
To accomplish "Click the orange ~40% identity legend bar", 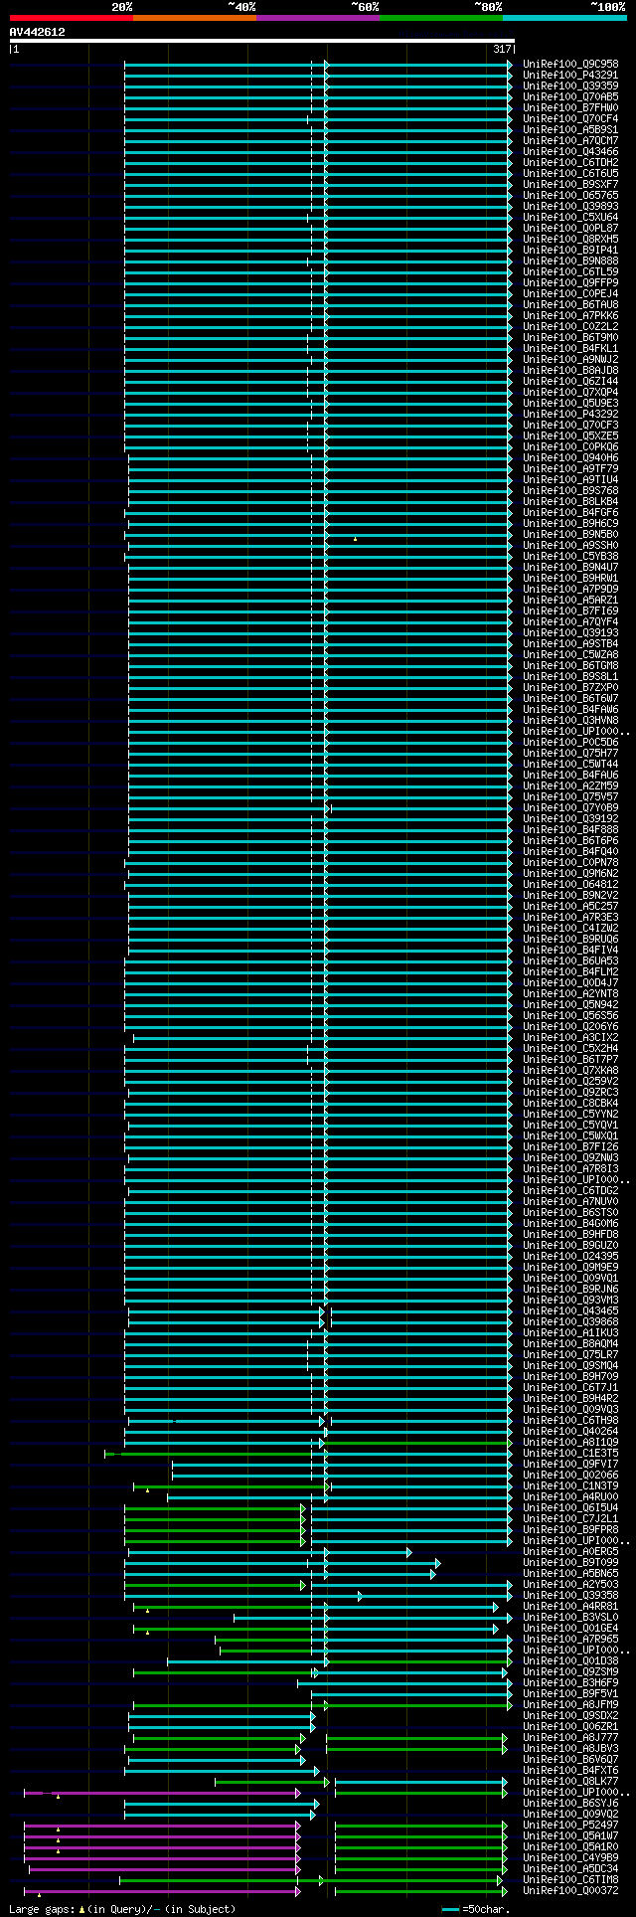I will pyautogui.click(x=195, y=18).
